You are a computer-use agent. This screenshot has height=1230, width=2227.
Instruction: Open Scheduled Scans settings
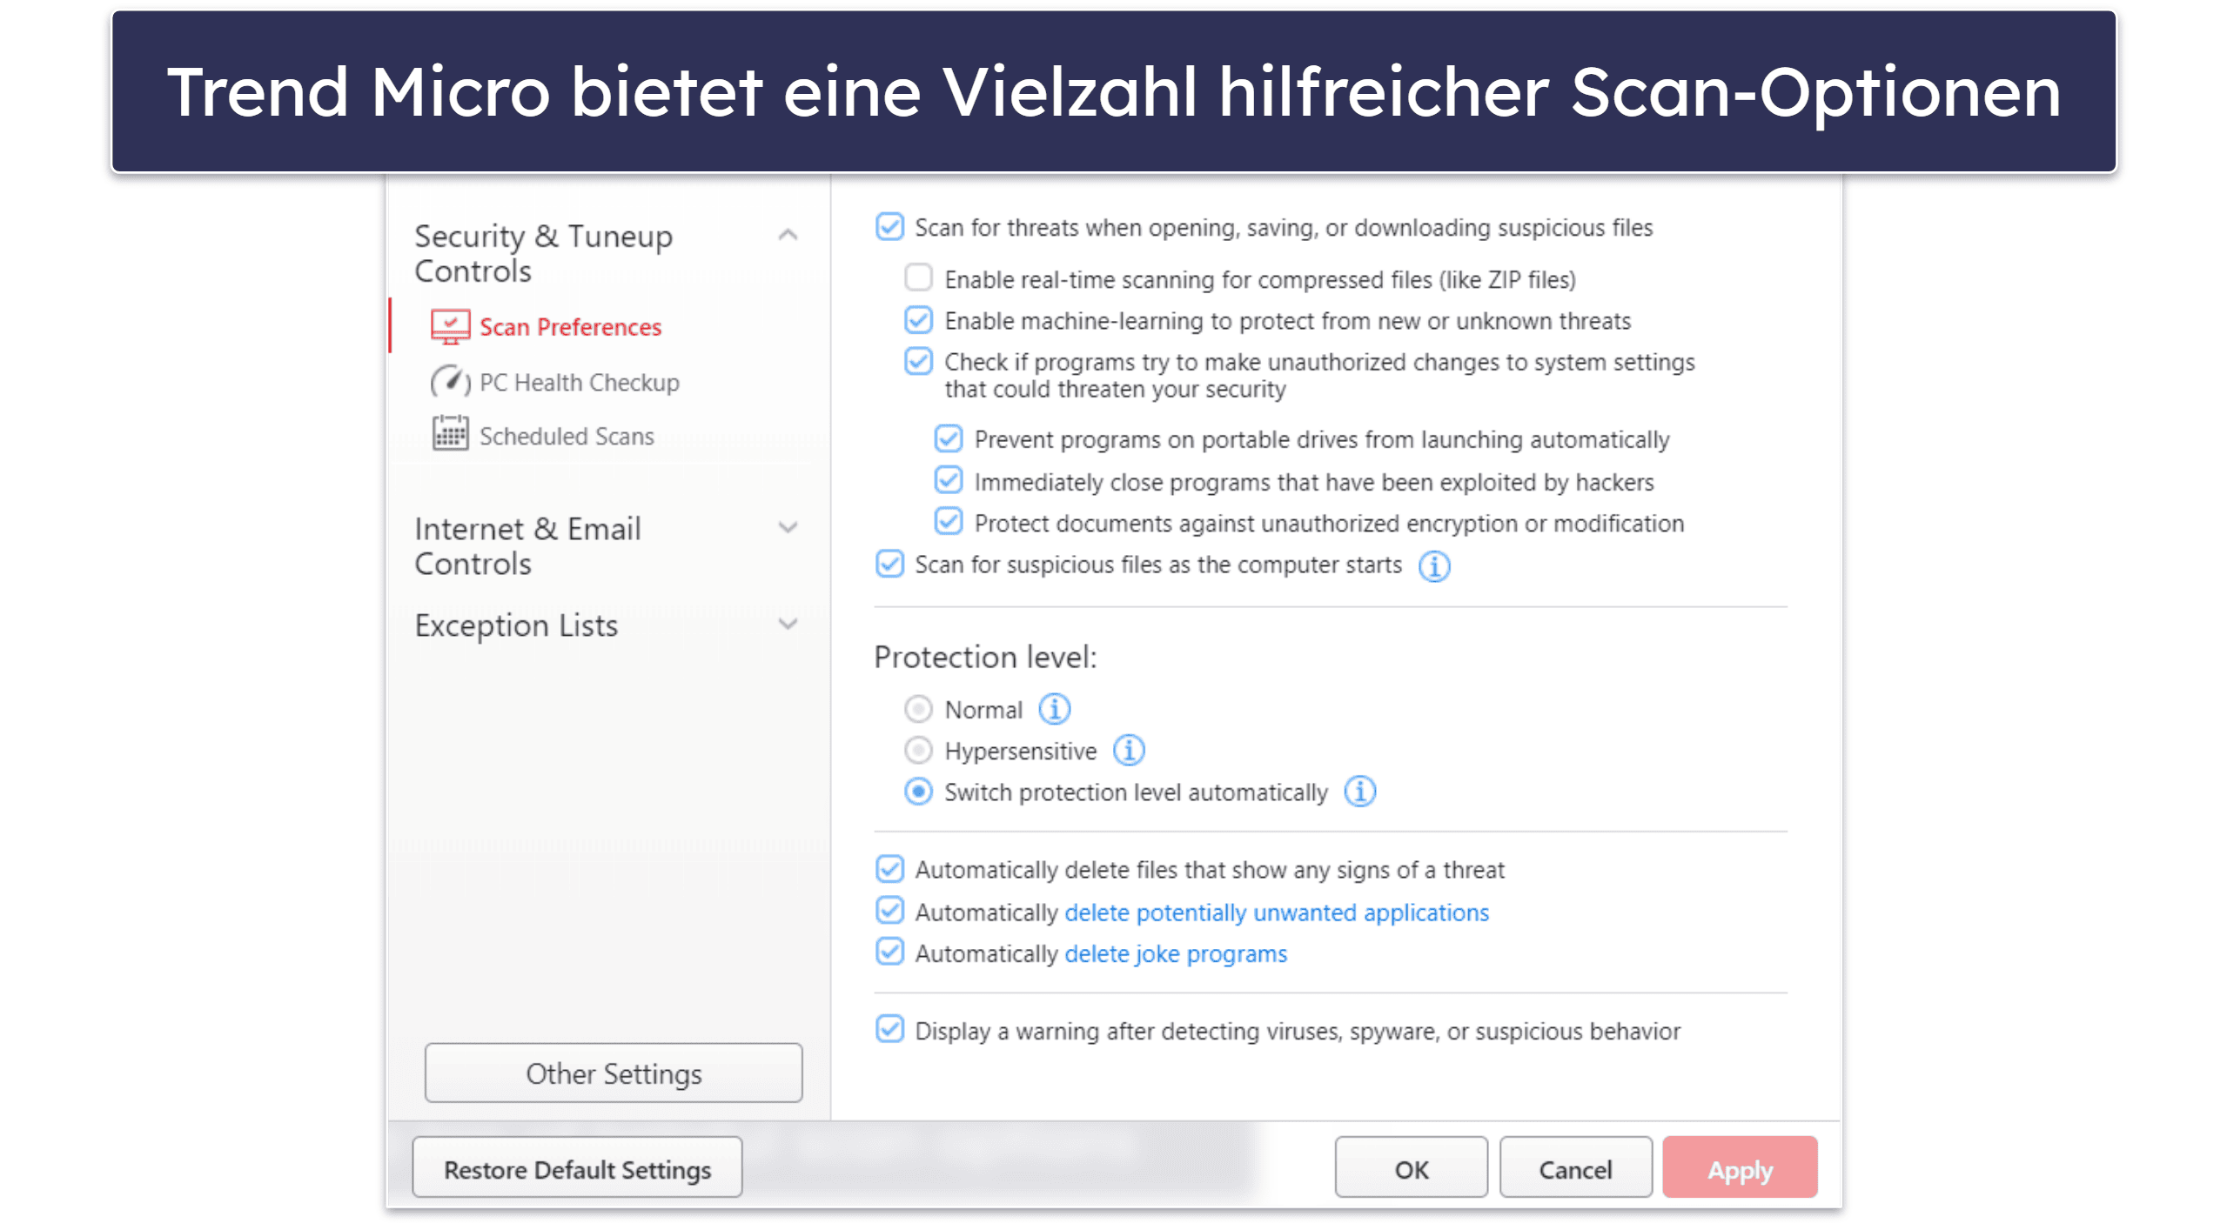pyautogui.click(x=567, y=437)
